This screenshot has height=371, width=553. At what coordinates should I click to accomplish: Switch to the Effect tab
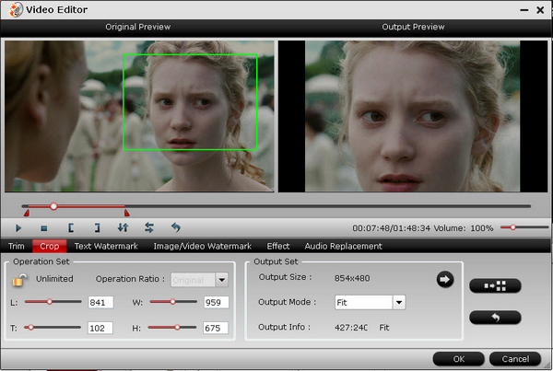(x=278, y=246)
